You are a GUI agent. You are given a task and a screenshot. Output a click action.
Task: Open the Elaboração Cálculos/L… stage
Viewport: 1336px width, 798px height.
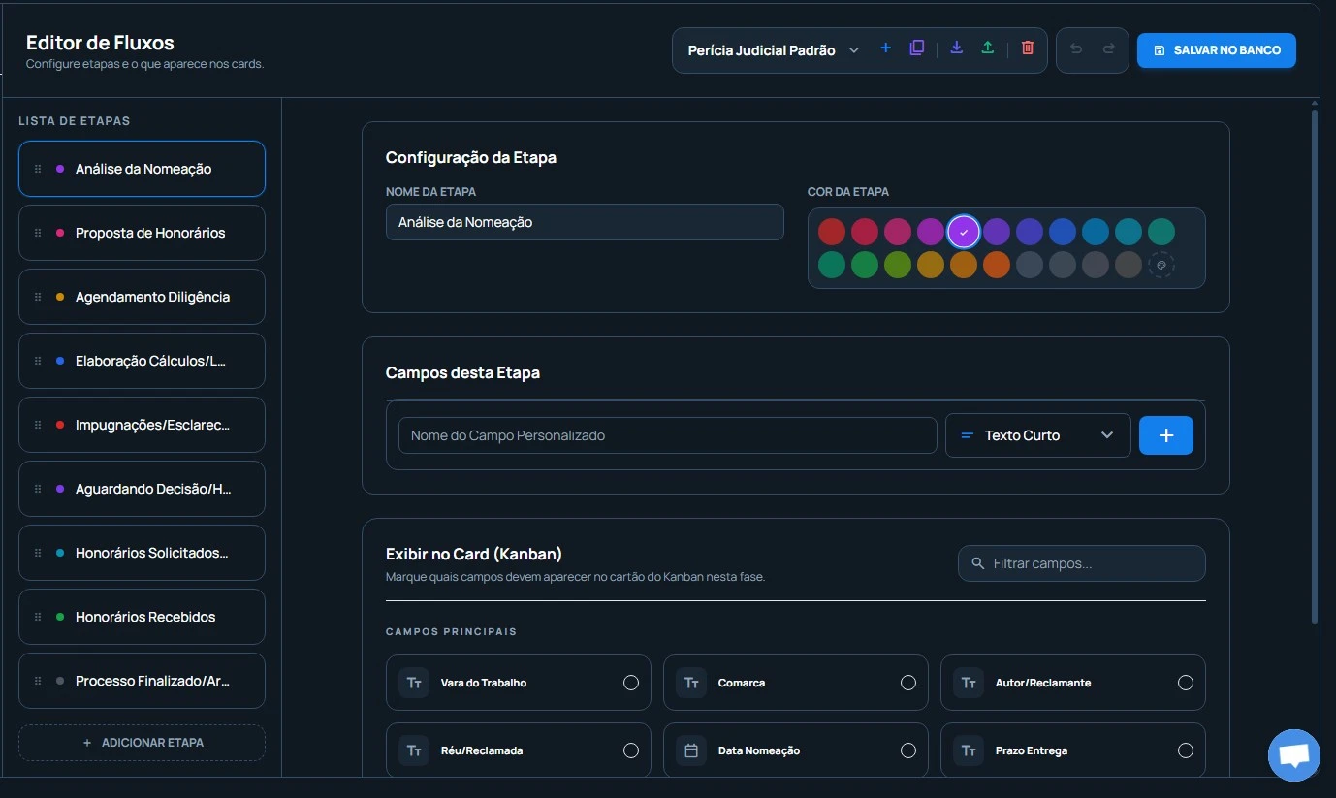coord(142,361)
